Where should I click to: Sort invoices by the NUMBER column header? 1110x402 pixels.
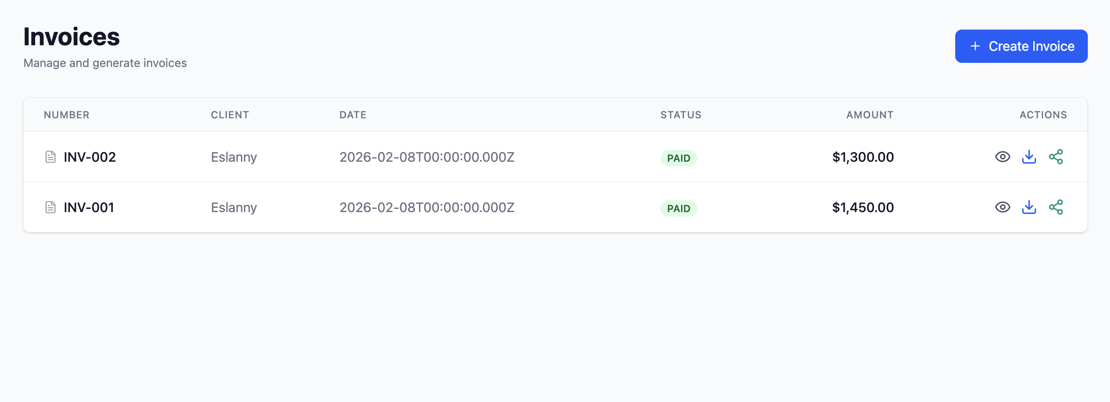click(x=67, y=115)
